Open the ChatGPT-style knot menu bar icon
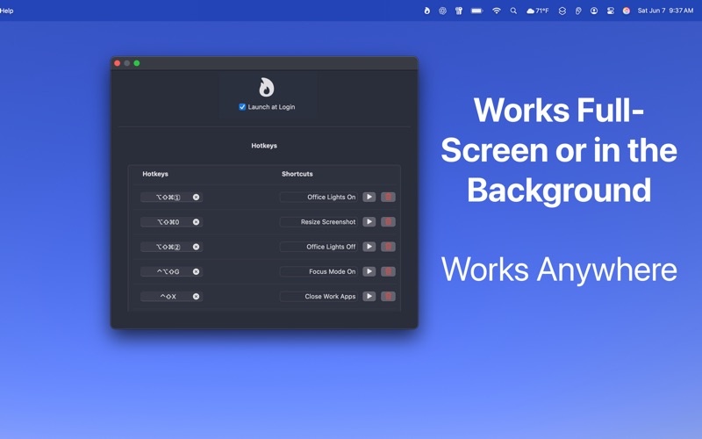The width and height of the screenshot is (702, 439). (443, 11)
